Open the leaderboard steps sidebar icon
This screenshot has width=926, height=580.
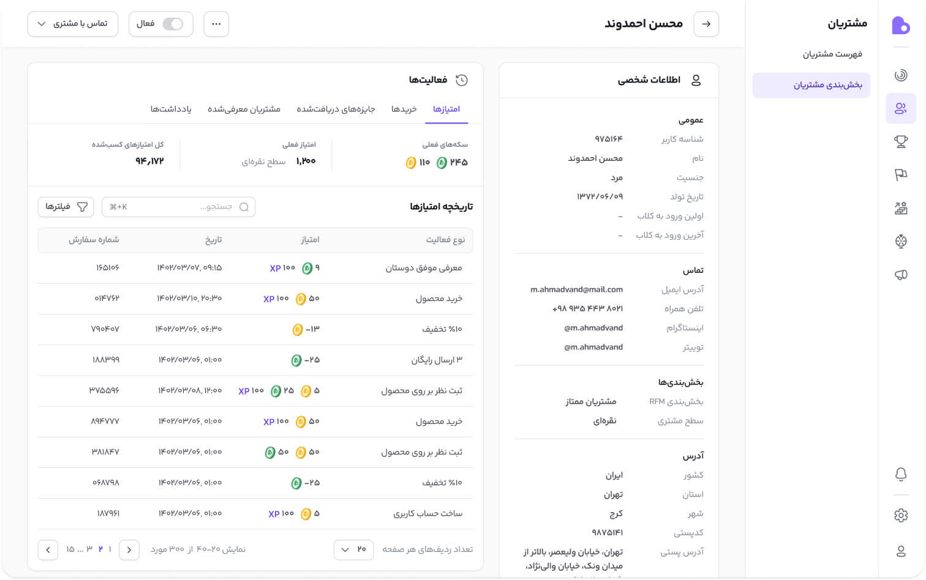(901, 208)
